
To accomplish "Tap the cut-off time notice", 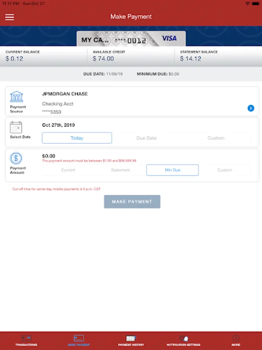I will (x=56, y=189).
